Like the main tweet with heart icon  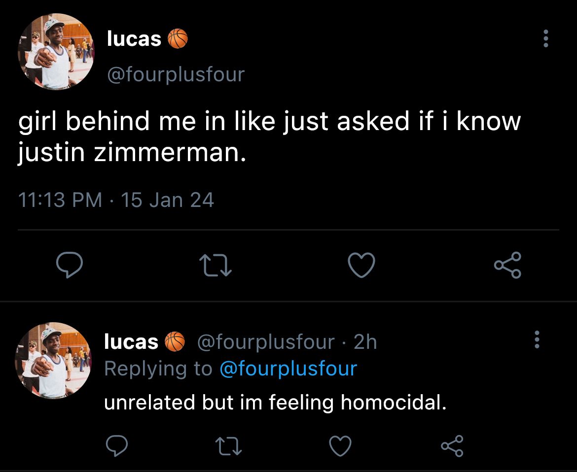[361, 265]
